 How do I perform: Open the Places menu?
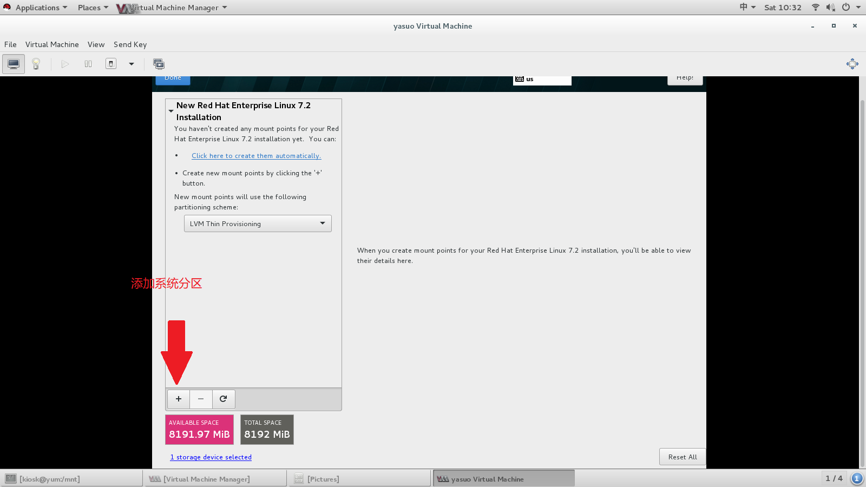93,8
